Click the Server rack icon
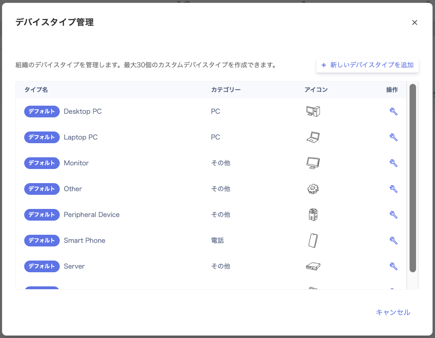Viewport: 435px width, 338px height. [x=313, y=267]
